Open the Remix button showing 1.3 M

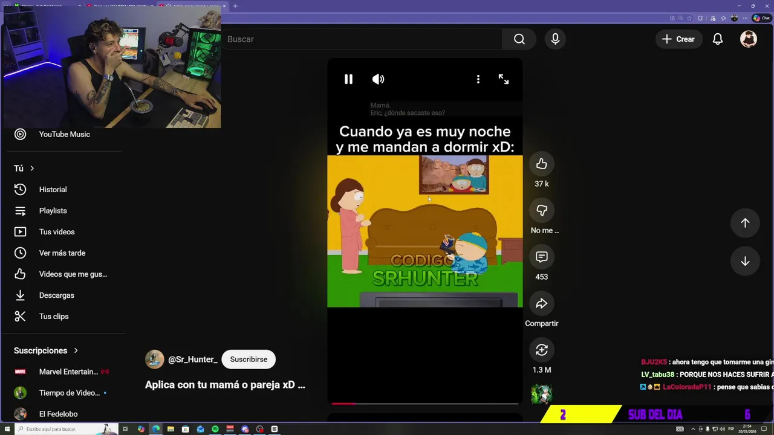click(x=541, y=350)
